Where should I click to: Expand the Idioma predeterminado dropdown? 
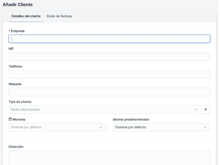(161, 127)
